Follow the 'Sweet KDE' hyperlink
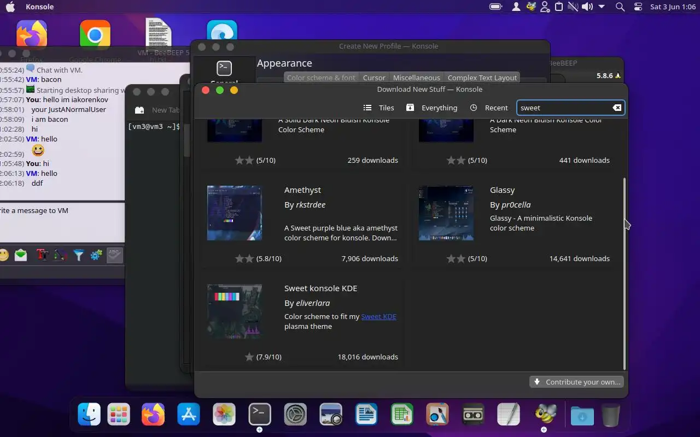The image size is (700, 437). [x=378, y=316]
